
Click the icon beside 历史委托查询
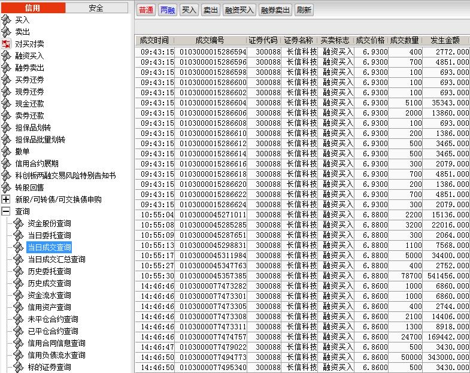coord(19,271)
